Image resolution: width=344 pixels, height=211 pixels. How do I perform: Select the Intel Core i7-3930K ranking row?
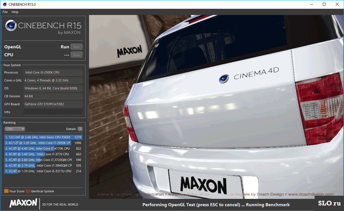click(x=43, y=143)
